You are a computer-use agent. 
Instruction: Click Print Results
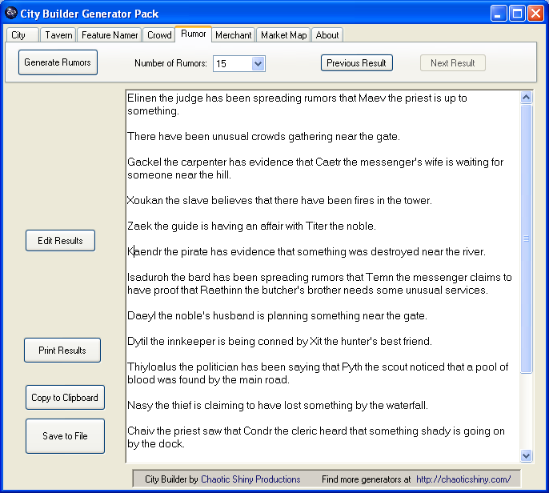pos(62,351)
